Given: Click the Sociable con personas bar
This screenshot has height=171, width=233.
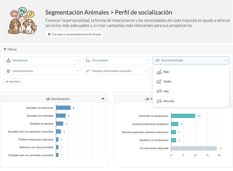Looking at the screenshot, I should coord(63,108).
